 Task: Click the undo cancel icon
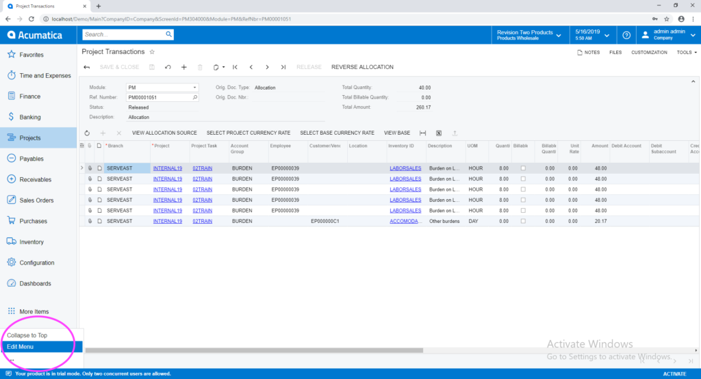[x=168, y=67]
